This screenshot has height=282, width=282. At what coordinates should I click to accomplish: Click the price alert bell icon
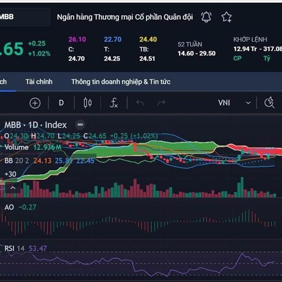206,17
